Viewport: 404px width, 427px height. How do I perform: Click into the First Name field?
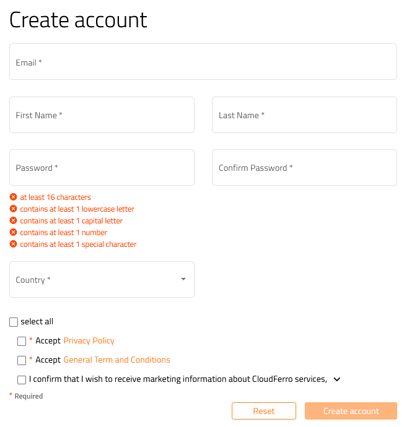(102, 115)
